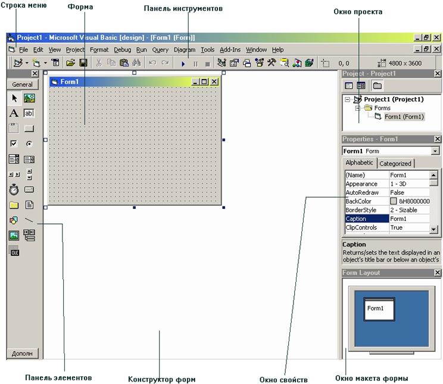The width and height of the screenshot is (443, 384).
Task: Select the horizontal scrollbar control tool
Action: 14,174
